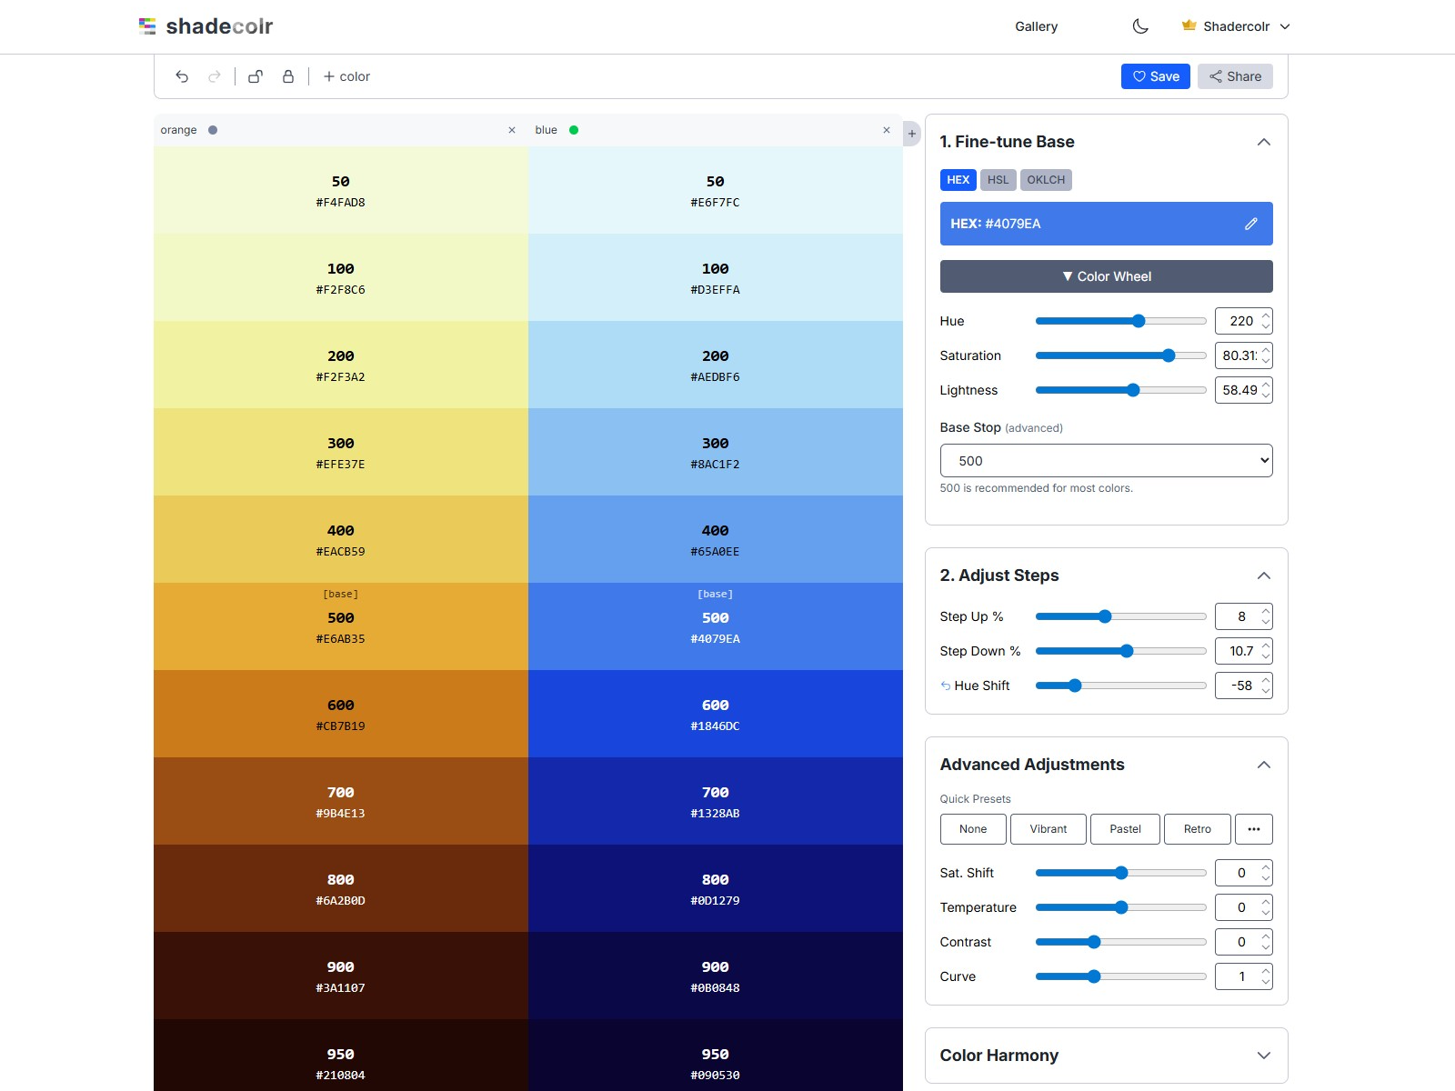
Task: Expand the Color Harmony section
Action: point(1263,1056)
